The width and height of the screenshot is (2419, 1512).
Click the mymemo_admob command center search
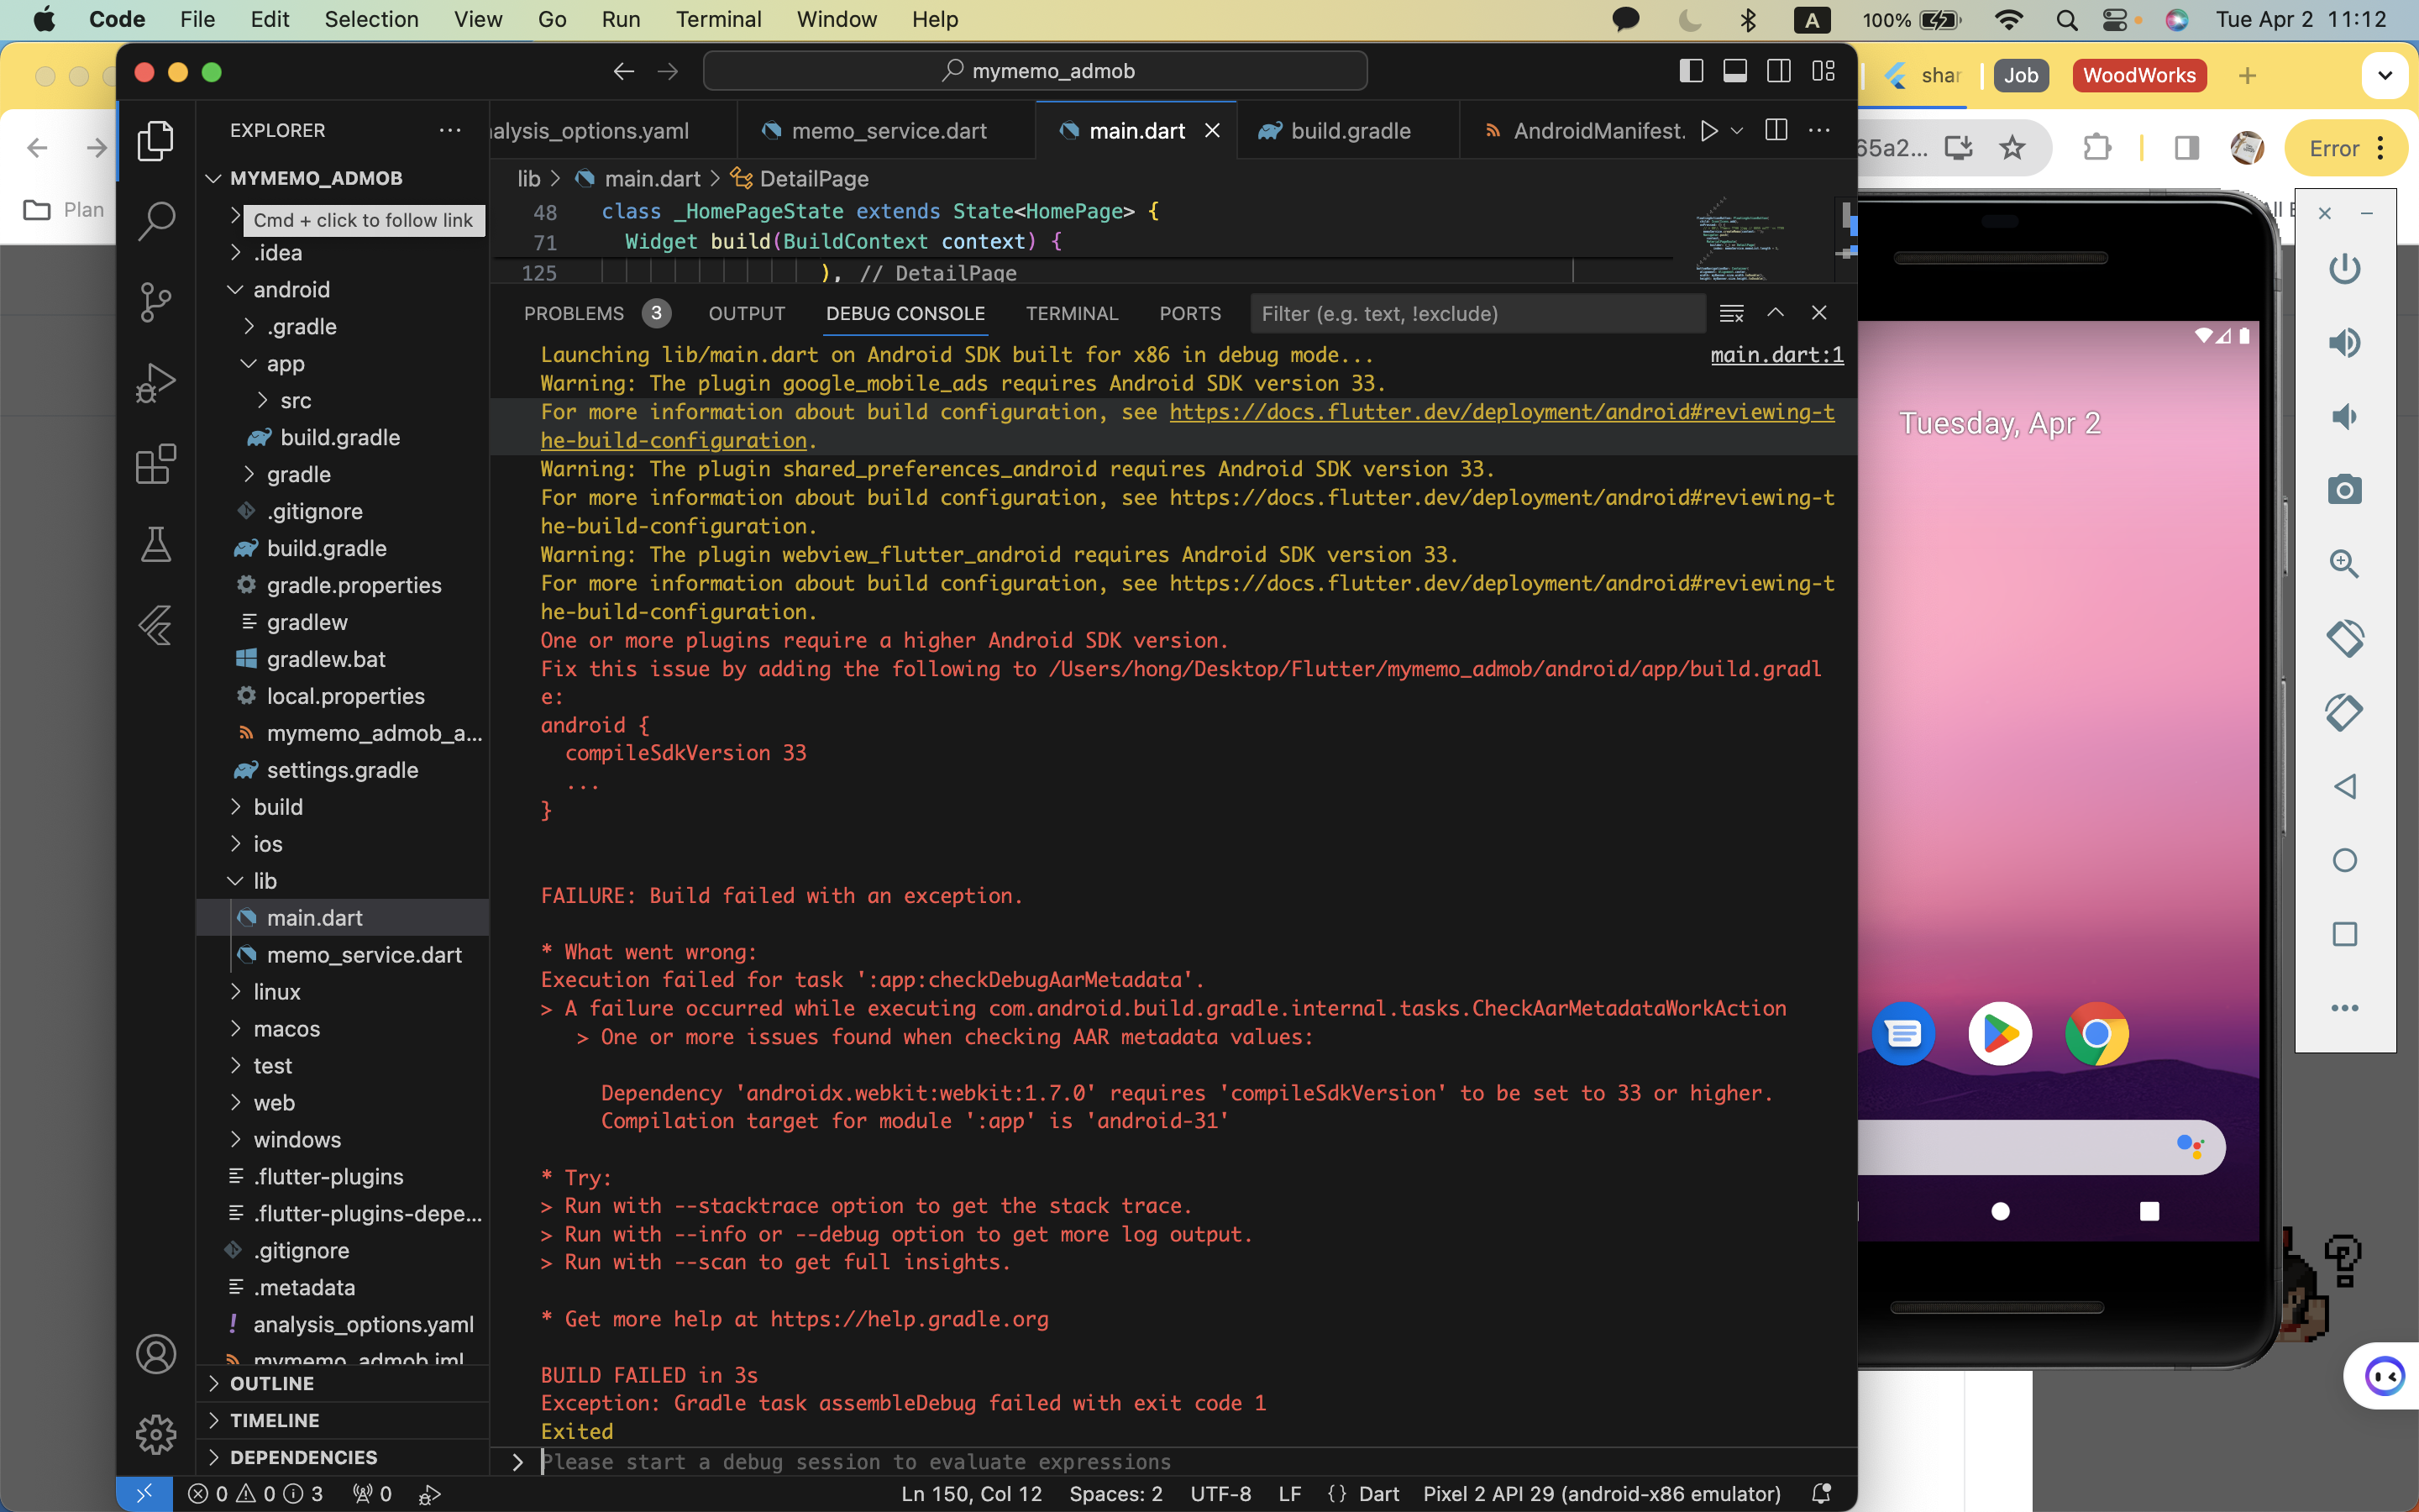click(1036, 71)
